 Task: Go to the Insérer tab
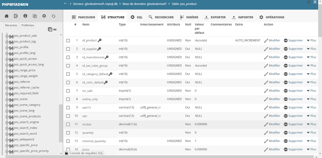189,17
